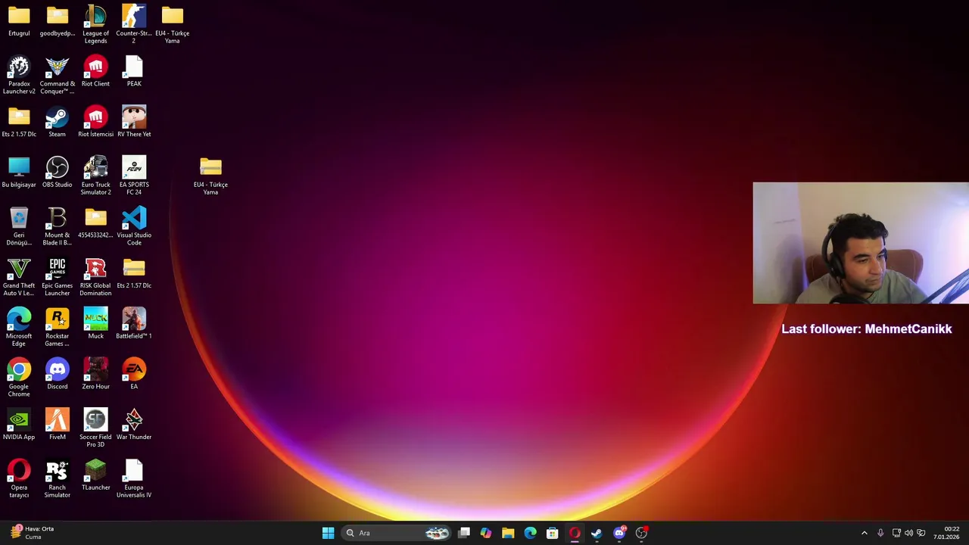This screenshot has width=969, height=545.
Task: Launch Discord from the desktop shortcut
Action: (58, 375)
